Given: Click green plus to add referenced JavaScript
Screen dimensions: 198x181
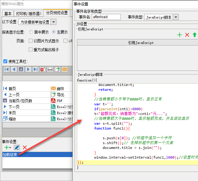Looking at the screenshot, I should coord(179,35).
